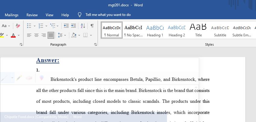Apply a bulleted list

(x=29, y=26)
